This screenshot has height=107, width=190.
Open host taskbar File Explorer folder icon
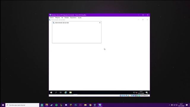[85, 105]
